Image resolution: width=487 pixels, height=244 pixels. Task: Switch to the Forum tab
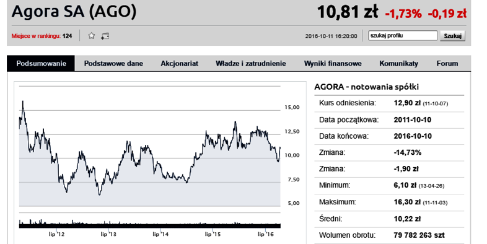[x=447, y=63]
